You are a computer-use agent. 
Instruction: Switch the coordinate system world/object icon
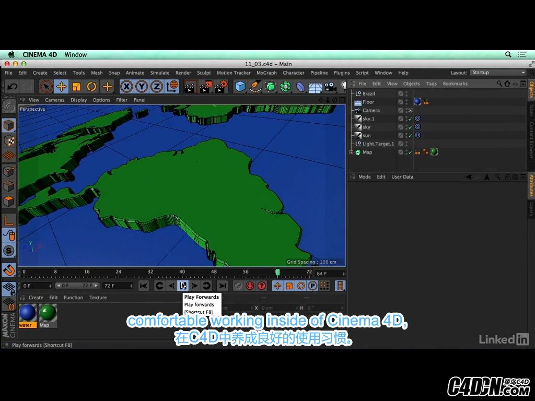tap(172, 87)
